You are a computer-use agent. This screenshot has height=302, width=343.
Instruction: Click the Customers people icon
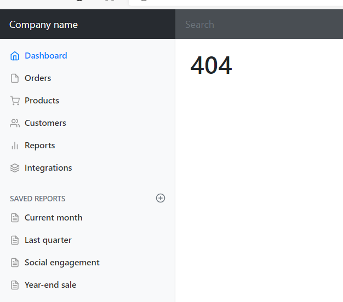pyautogui.click(x=15, y=123)
